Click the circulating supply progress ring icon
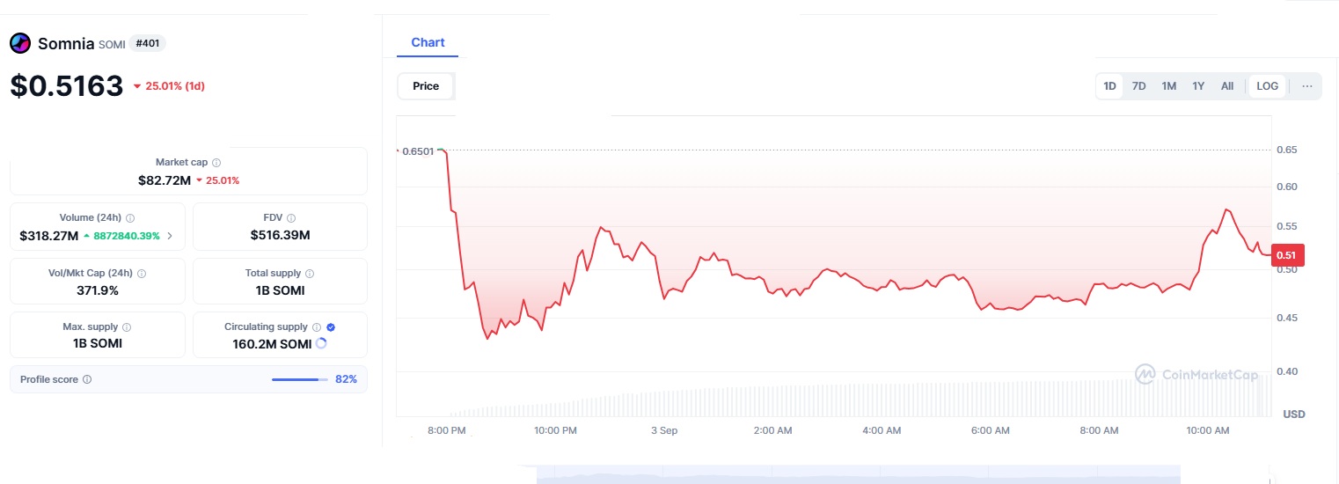This screenshot has width=1339, height=484. pyautogui.click(x=321, y=343)
